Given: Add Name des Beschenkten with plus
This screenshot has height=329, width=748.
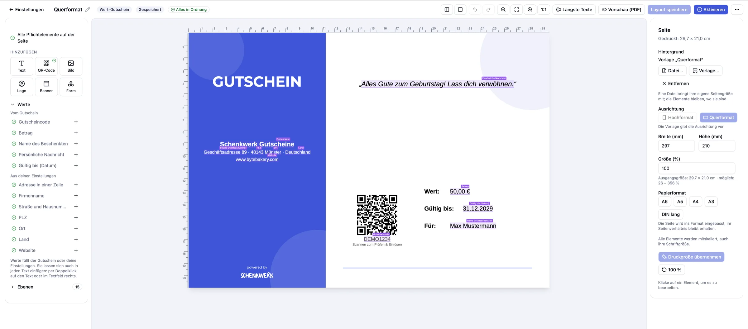Looking at the screenshot, I should pyautogui.click(x=76, y=144).
